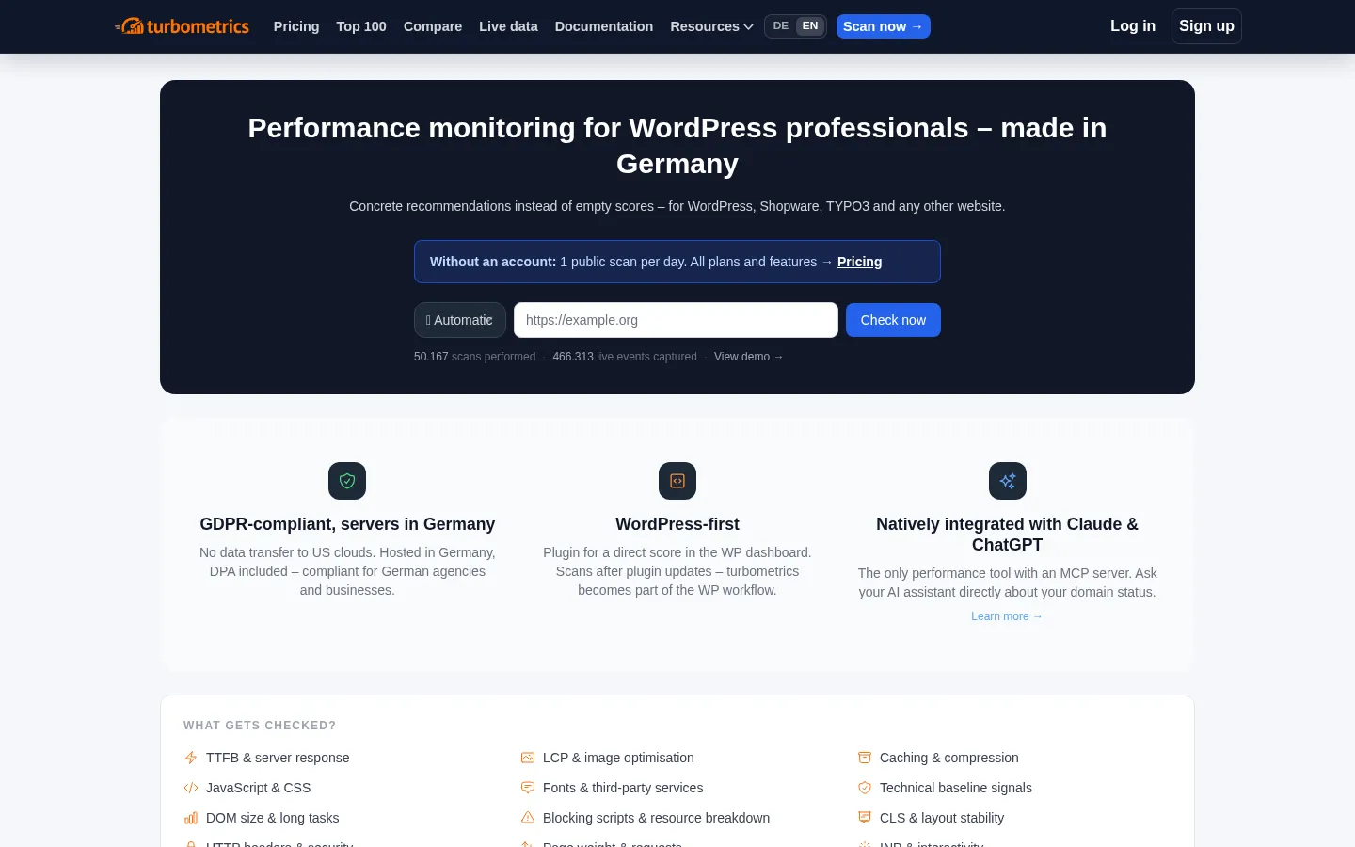Click Log in

[x=1133, y=26]
